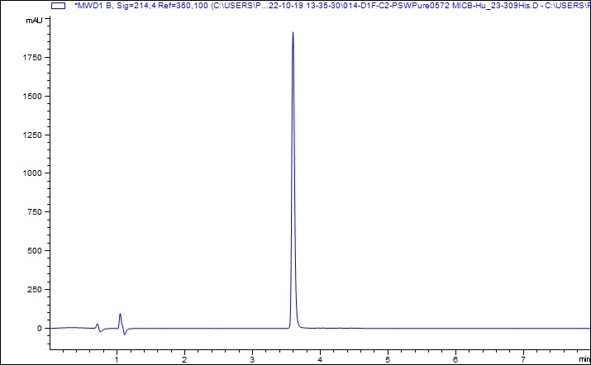Click the 1000 y-axis tick label

click(x=34, y=173)
